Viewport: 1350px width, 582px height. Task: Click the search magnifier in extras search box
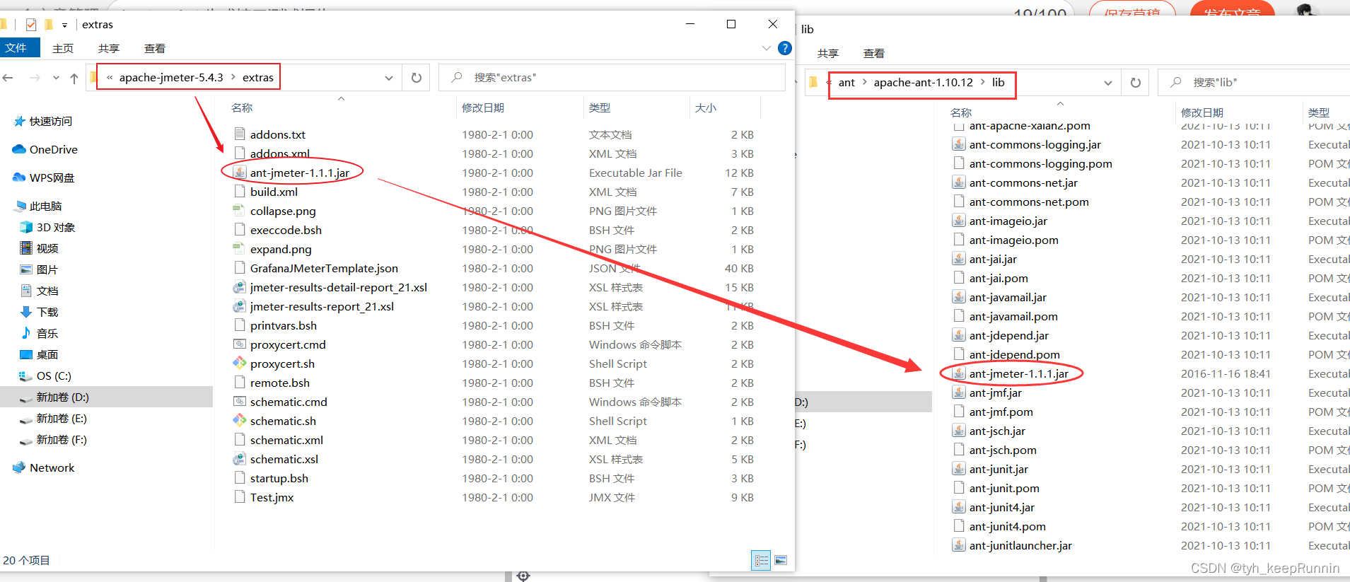(458, 77)
